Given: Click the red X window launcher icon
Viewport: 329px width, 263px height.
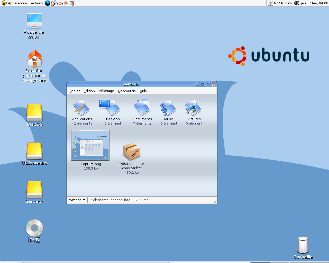Looking at the screenshot, I should (x=72, y=3).
